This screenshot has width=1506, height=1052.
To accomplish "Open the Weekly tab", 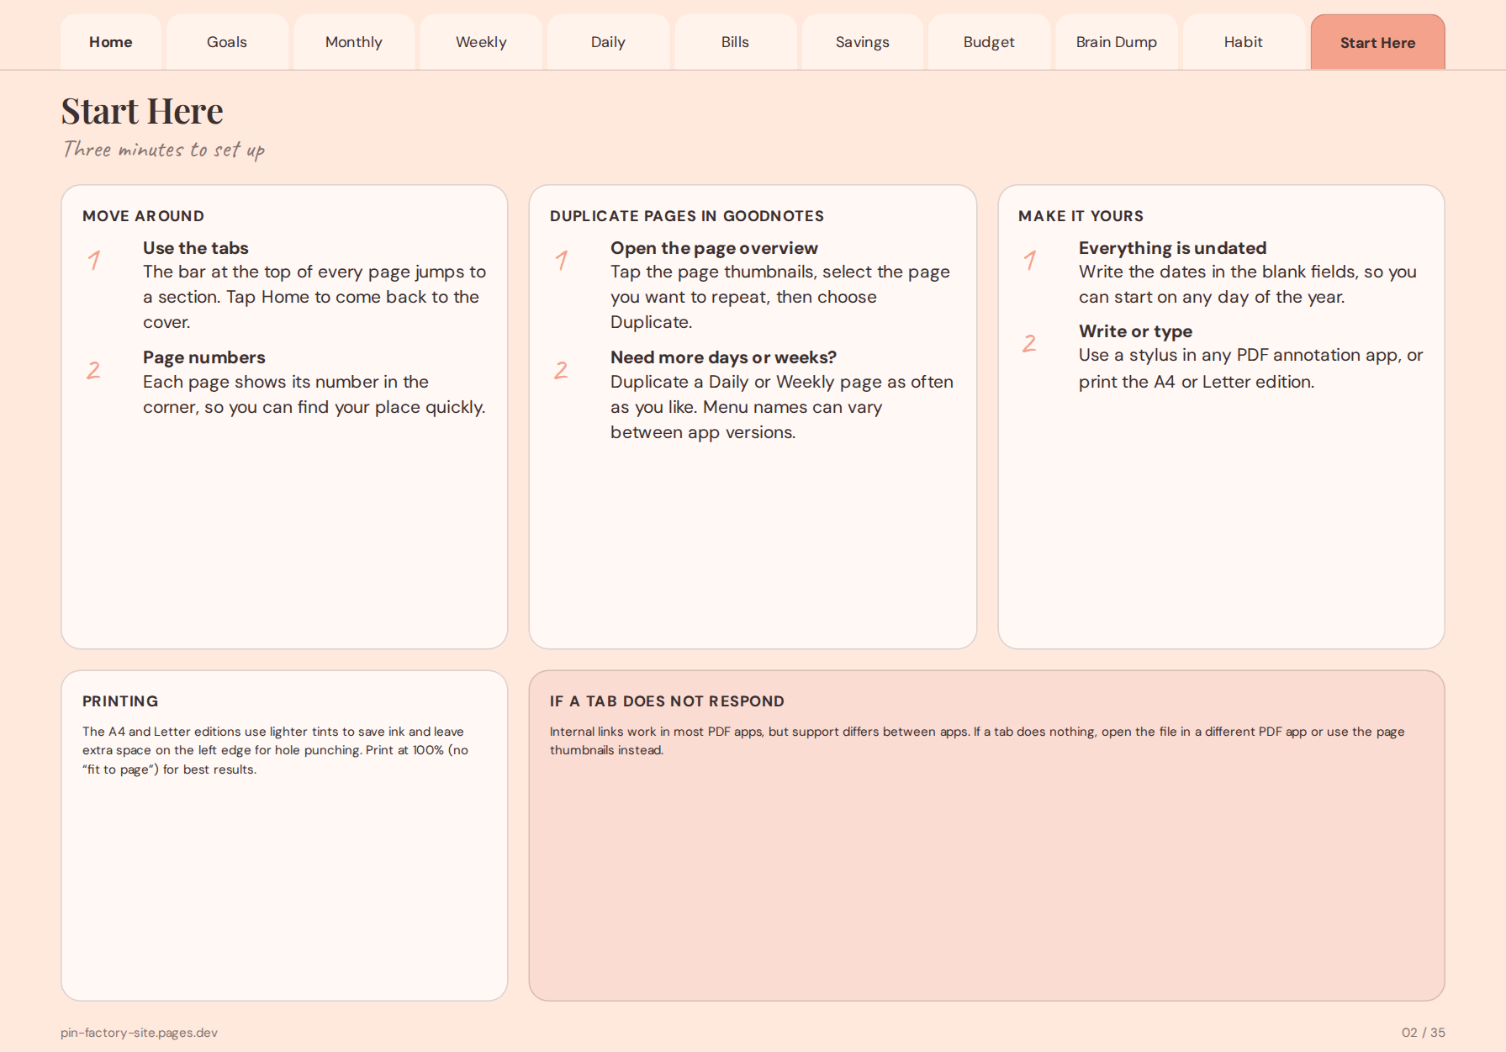I will (481, 42).
